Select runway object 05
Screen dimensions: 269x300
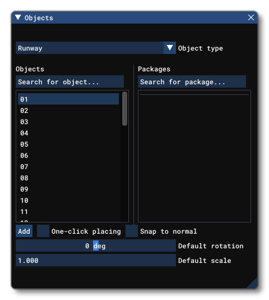(68, 144)
